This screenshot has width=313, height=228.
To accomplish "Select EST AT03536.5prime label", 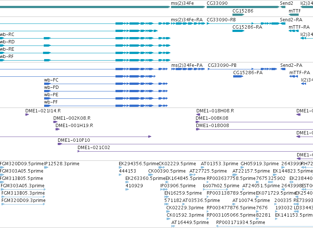I will (201, 201).
